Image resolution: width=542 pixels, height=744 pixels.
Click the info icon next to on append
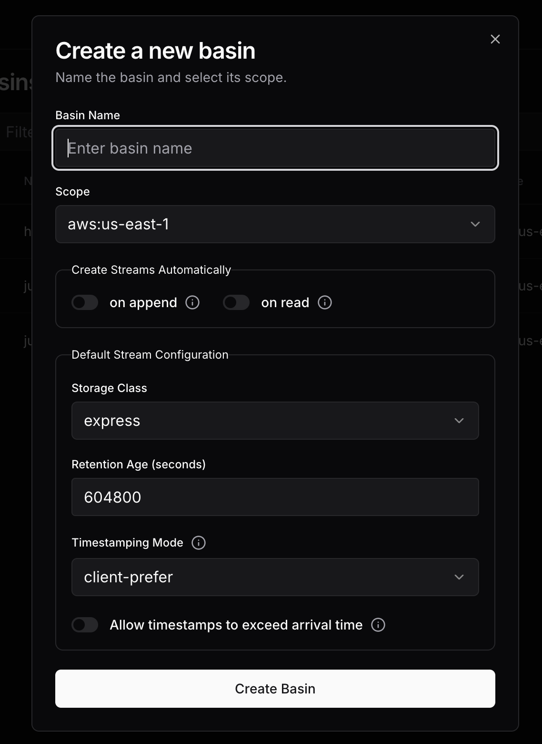click(192, 302)
